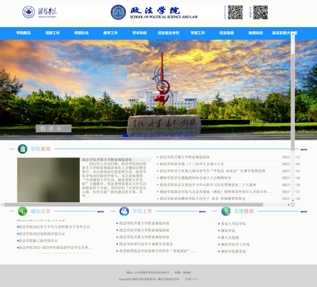Click the horizontal scrollbar right arrow

(x=289, y=205)
